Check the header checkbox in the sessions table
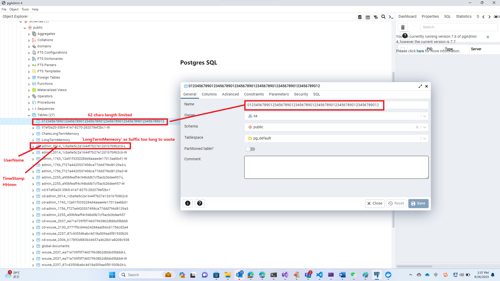This screenshot has width=500, height=281. [x=403, y=48]
